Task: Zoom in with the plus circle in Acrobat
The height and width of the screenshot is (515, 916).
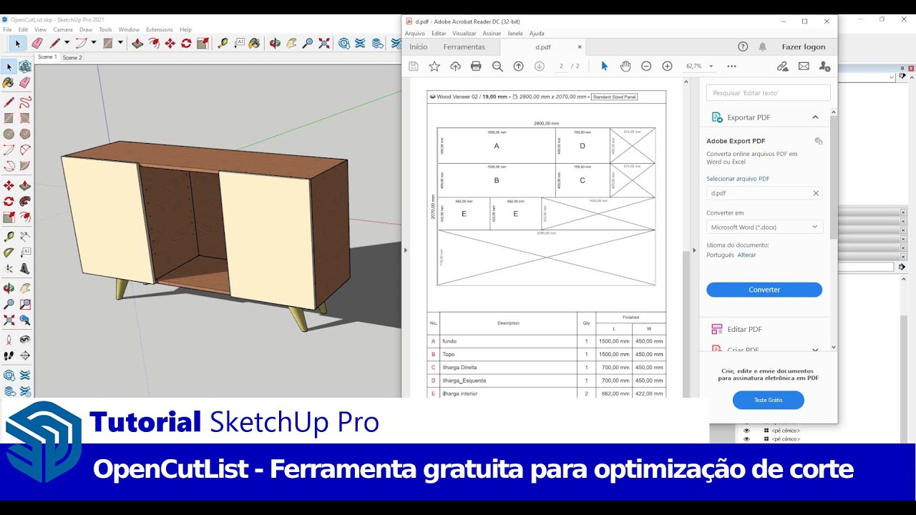Action: click(668, 66)
